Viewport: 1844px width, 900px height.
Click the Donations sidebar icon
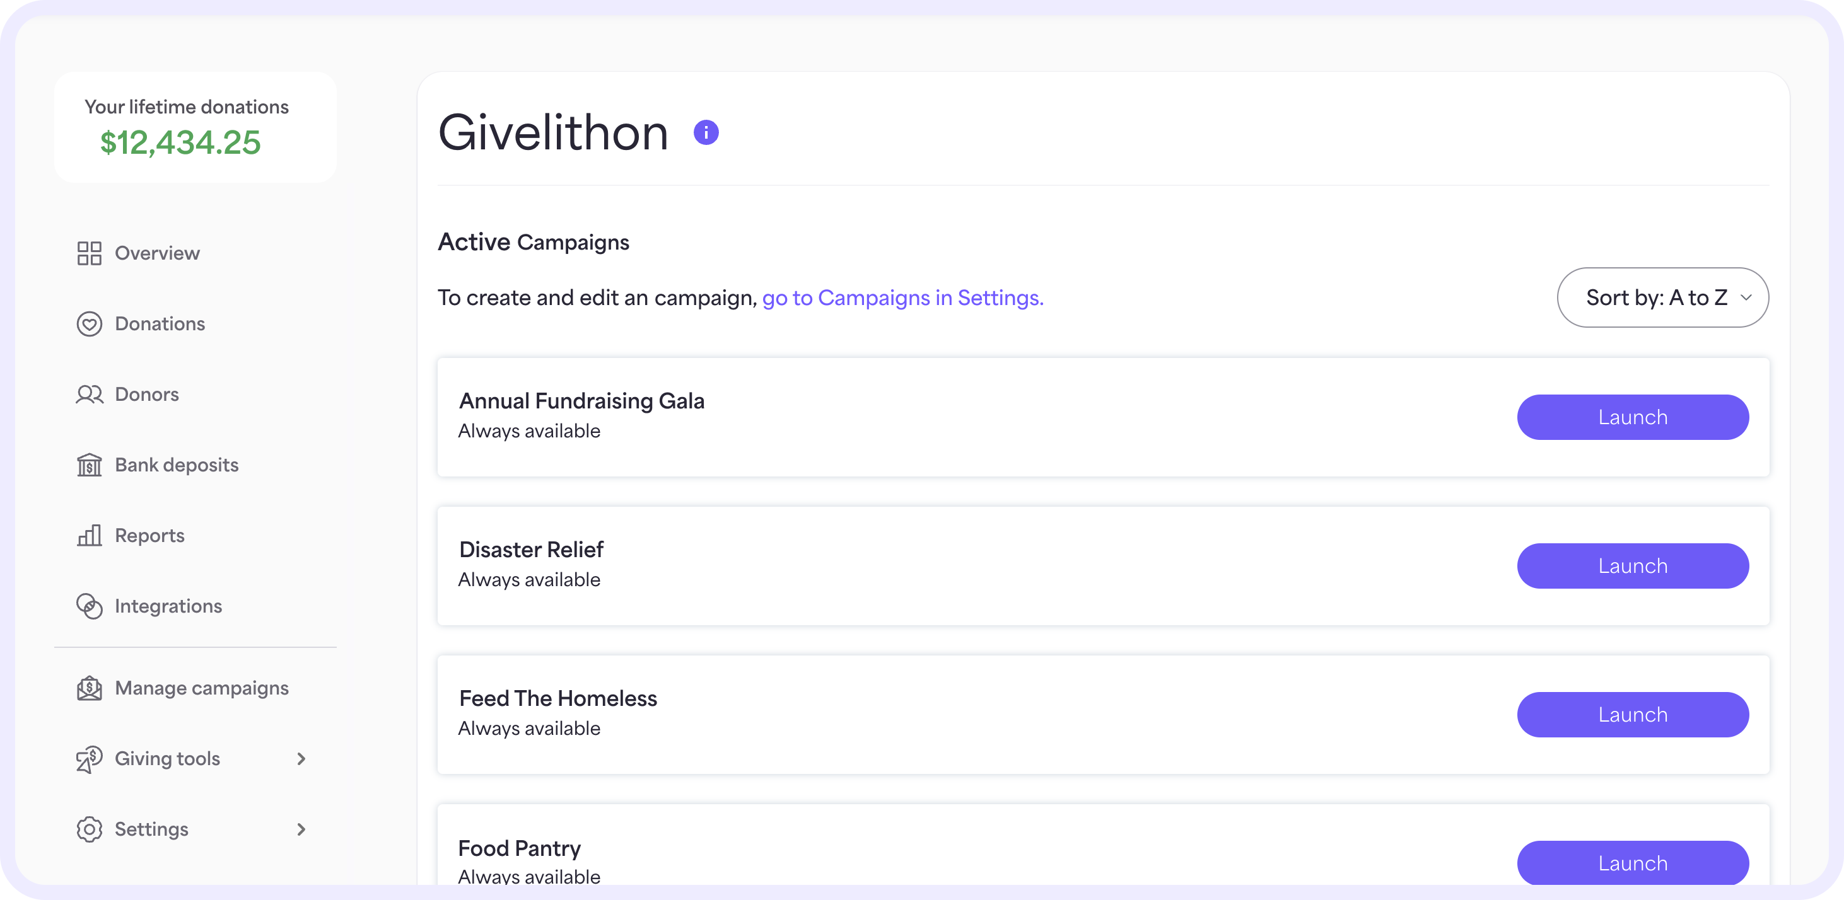(x=90, y=323)
